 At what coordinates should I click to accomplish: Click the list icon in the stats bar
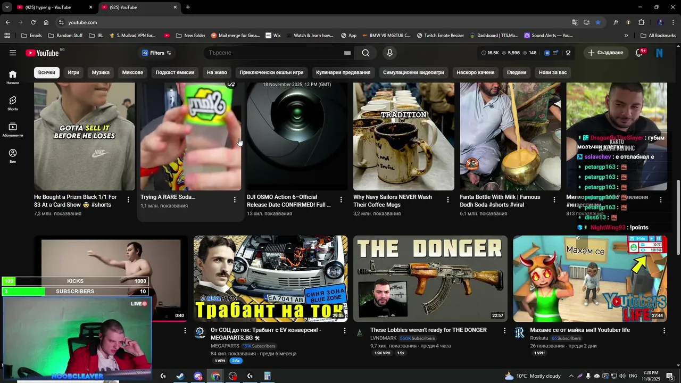pos(556,53)
